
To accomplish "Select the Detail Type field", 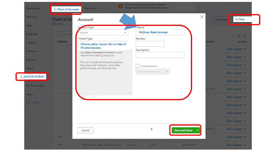I will pyautogui.click(x=103, y=46).
